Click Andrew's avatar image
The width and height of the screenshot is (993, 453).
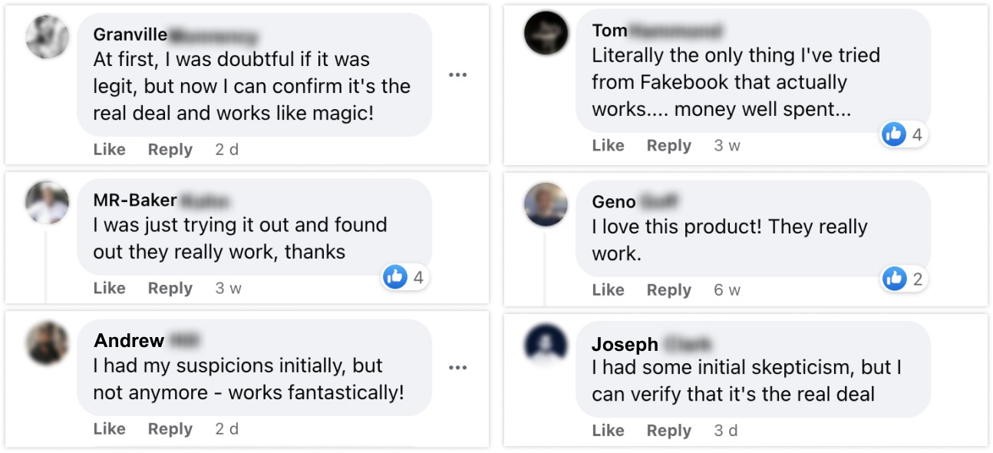48,344
